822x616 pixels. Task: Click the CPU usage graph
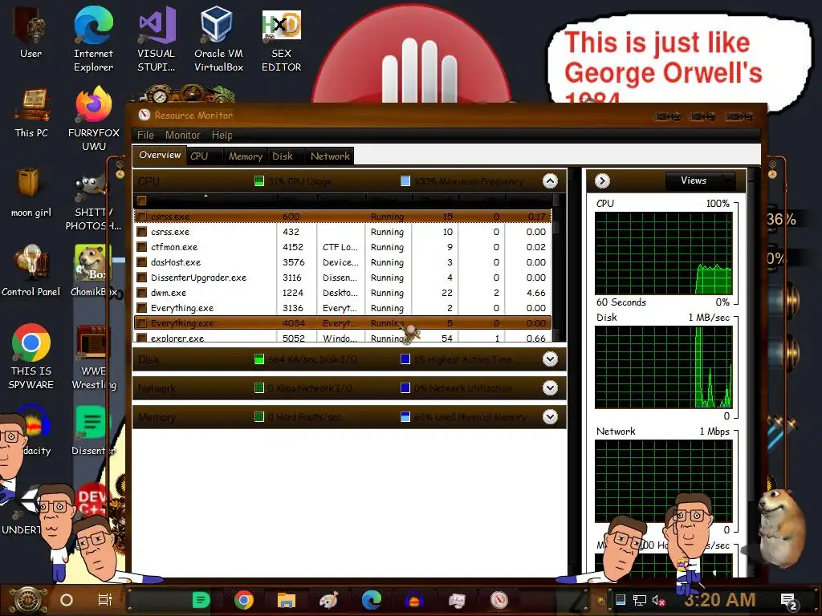point(663,253)
